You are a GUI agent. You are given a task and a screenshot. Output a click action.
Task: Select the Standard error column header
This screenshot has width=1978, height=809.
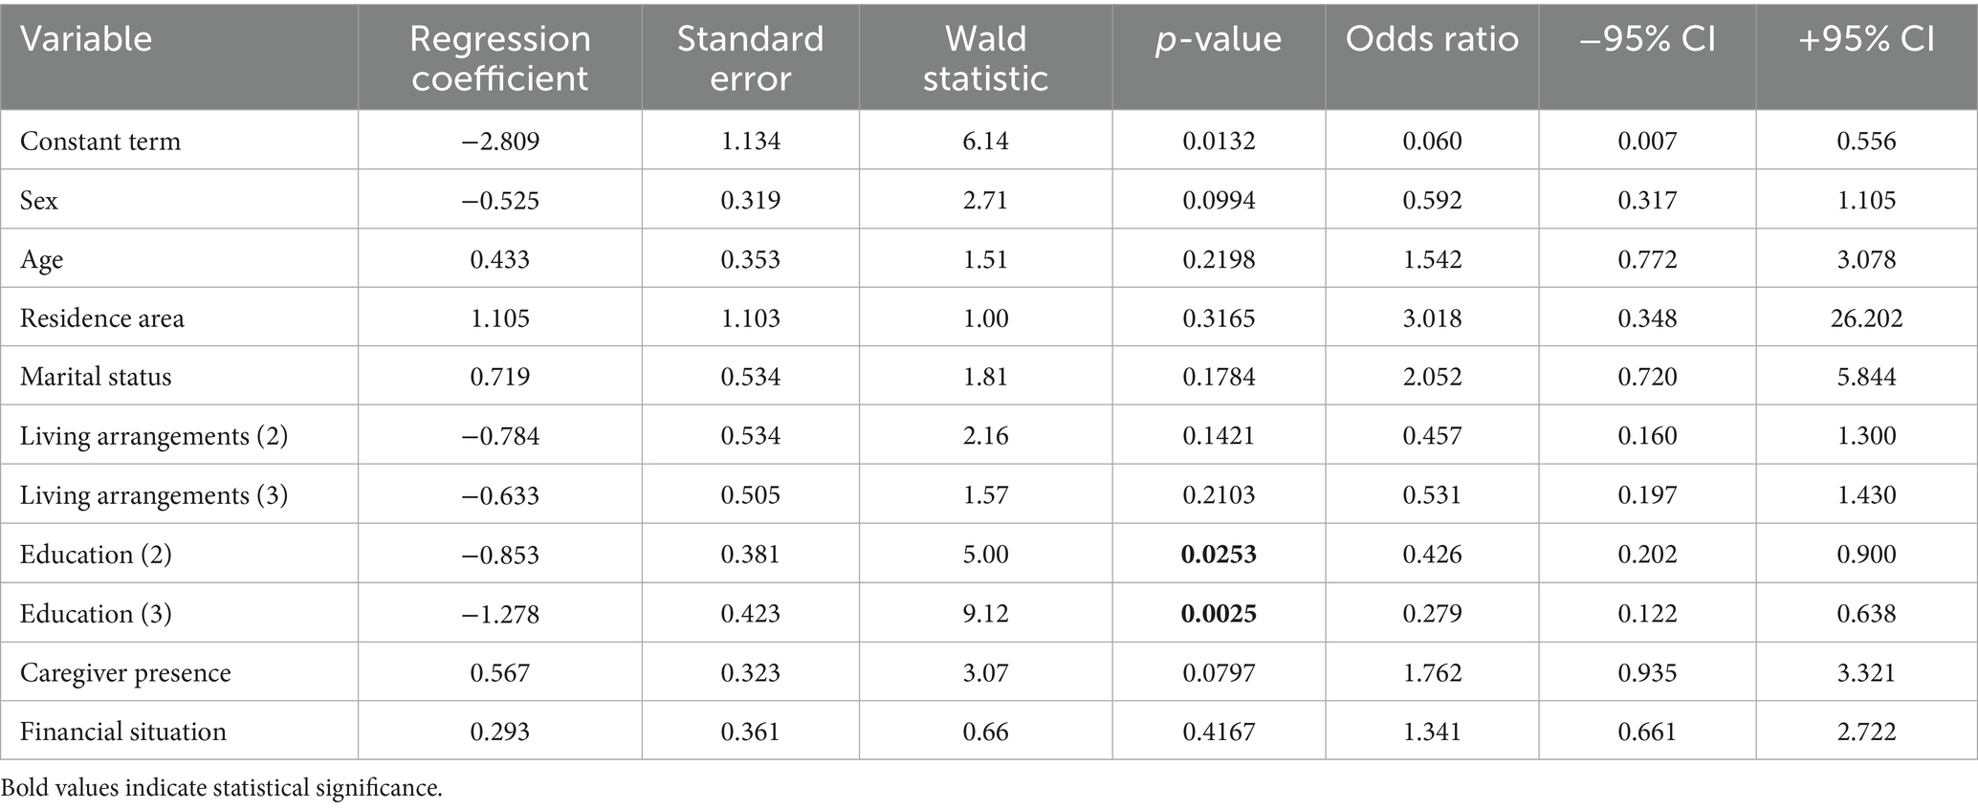(x=750, y=57)
